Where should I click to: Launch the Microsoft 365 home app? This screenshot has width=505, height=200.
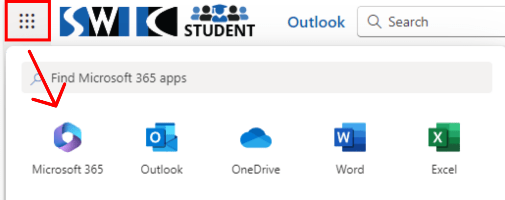[x=67, y=137]
